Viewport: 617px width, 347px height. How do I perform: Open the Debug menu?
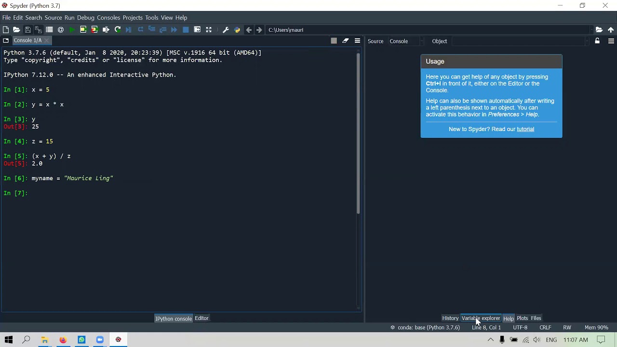[86, 18]
